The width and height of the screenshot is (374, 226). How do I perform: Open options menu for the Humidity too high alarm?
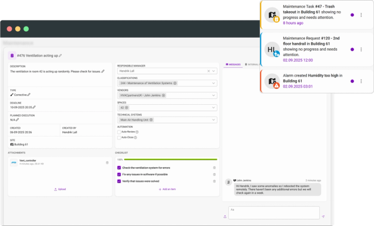(x=361, y=81)
